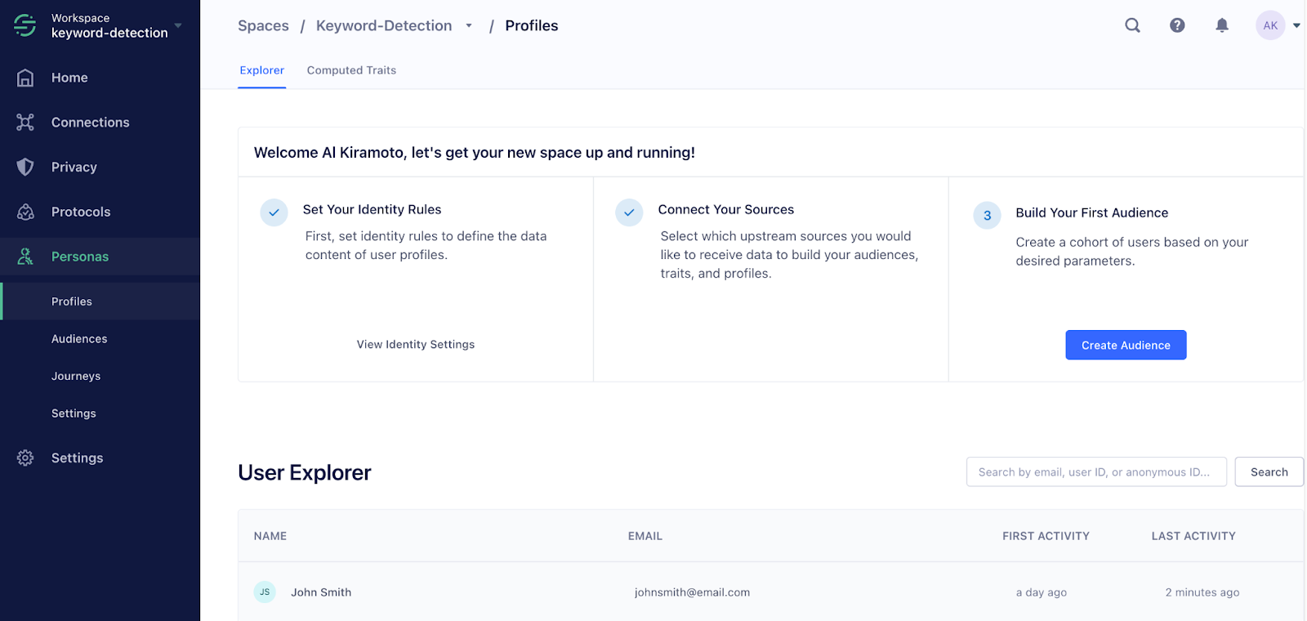Click the Welcome Al Kiramoto banner text
The image size is (1307, 621).
474,153
